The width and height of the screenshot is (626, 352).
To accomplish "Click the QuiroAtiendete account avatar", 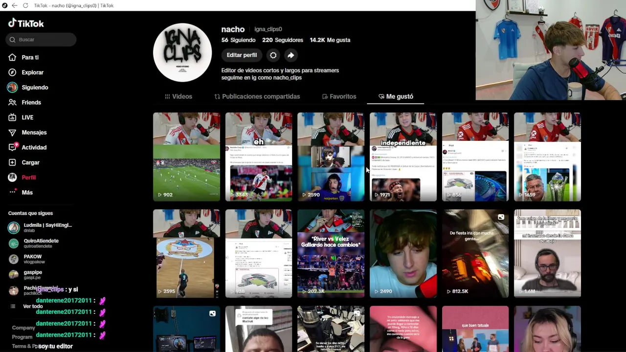I will point(14,243).
